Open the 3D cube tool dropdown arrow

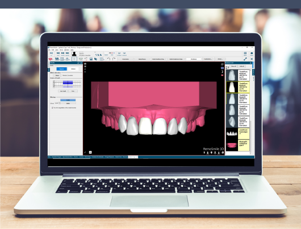[98, 59]
